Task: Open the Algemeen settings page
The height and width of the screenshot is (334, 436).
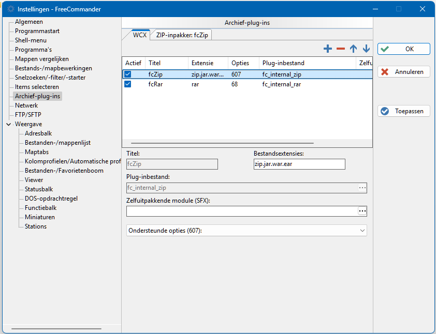Action: click(29, 22)
